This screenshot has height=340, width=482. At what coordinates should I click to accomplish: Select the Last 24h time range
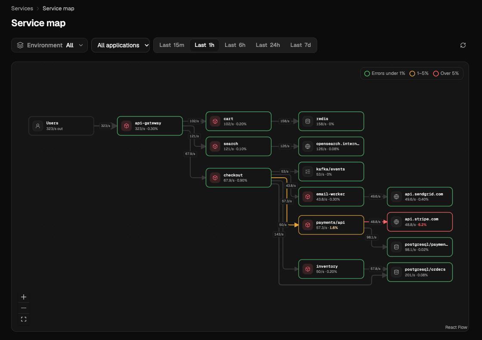tap(268, 45)
